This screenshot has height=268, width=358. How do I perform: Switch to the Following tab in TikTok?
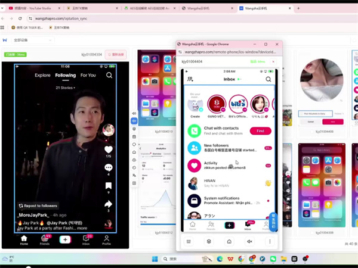tap(66, 75)
